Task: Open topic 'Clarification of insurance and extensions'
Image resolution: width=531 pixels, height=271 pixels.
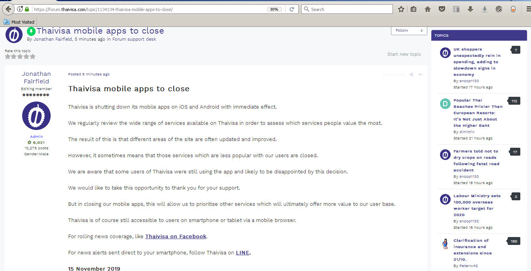Action: click(x=472, y=250)
